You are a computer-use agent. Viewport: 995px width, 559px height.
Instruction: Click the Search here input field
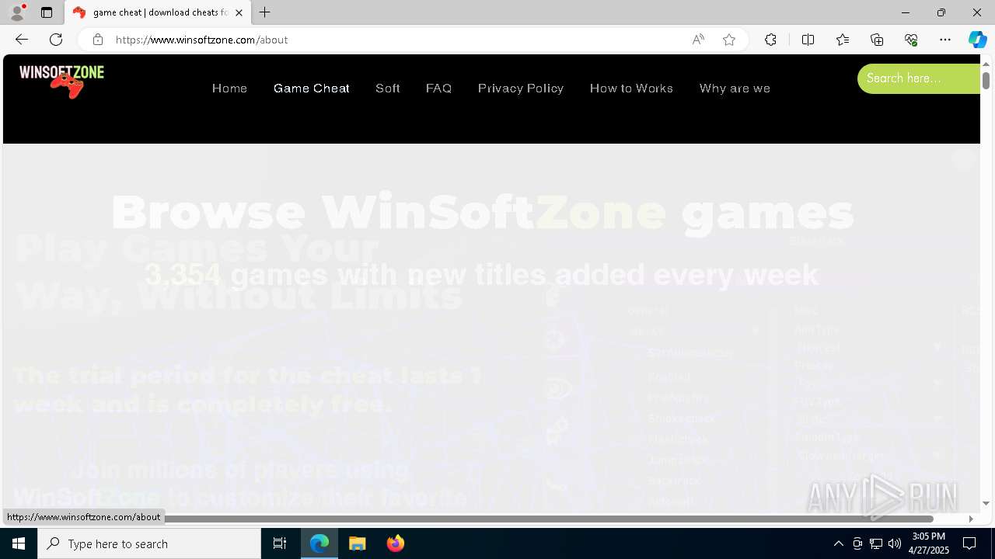coord(919,78)
